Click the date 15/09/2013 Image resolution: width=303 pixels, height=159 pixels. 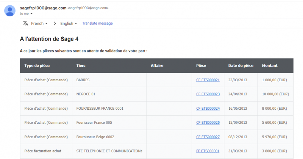tap(238, 123)
